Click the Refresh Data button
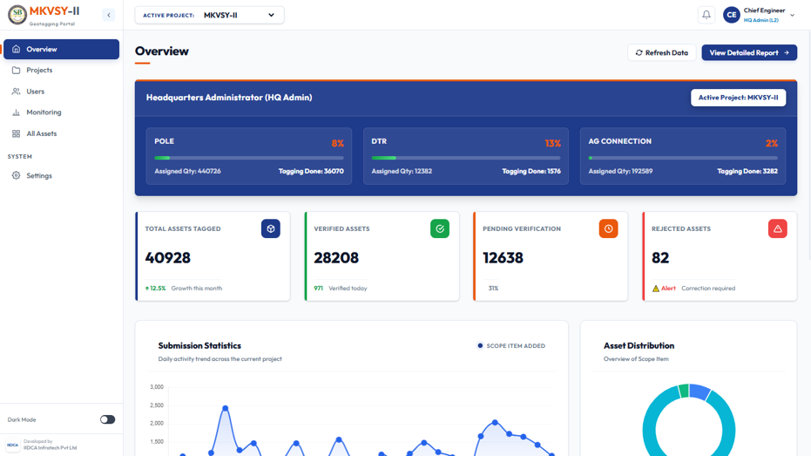Viewport: 811px width, 456px height. (661, 53)
